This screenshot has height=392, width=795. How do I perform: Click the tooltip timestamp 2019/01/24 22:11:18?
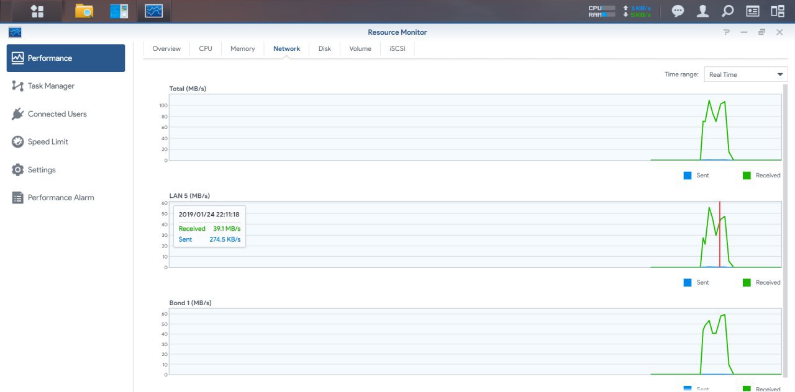click(209, 214)
